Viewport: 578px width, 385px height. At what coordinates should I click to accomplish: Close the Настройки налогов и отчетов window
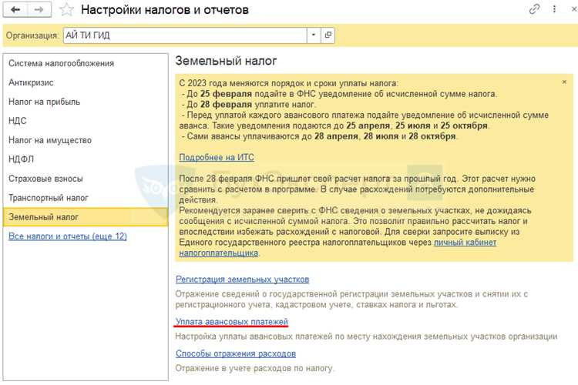click(x=574, y=9)
